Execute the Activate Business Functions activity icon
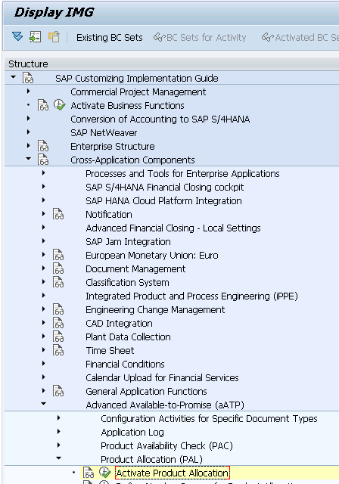The image size is (339, 484). (x=59, y=105)
